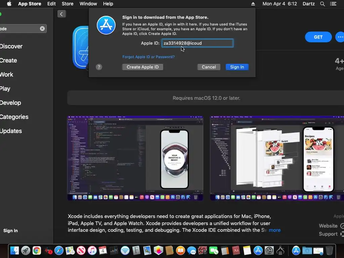
Task: Go to Categories in sidebar
Action: click(14, 117)
